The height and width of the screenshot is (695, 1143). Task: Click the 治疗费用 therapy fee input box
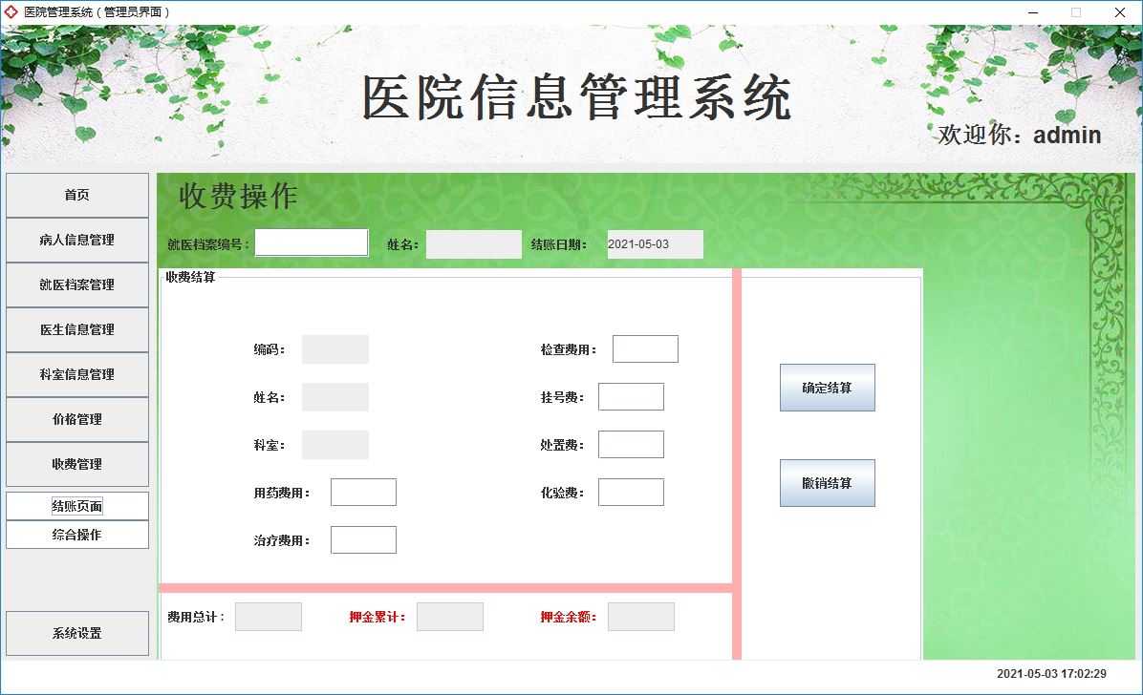pos(363,539)
